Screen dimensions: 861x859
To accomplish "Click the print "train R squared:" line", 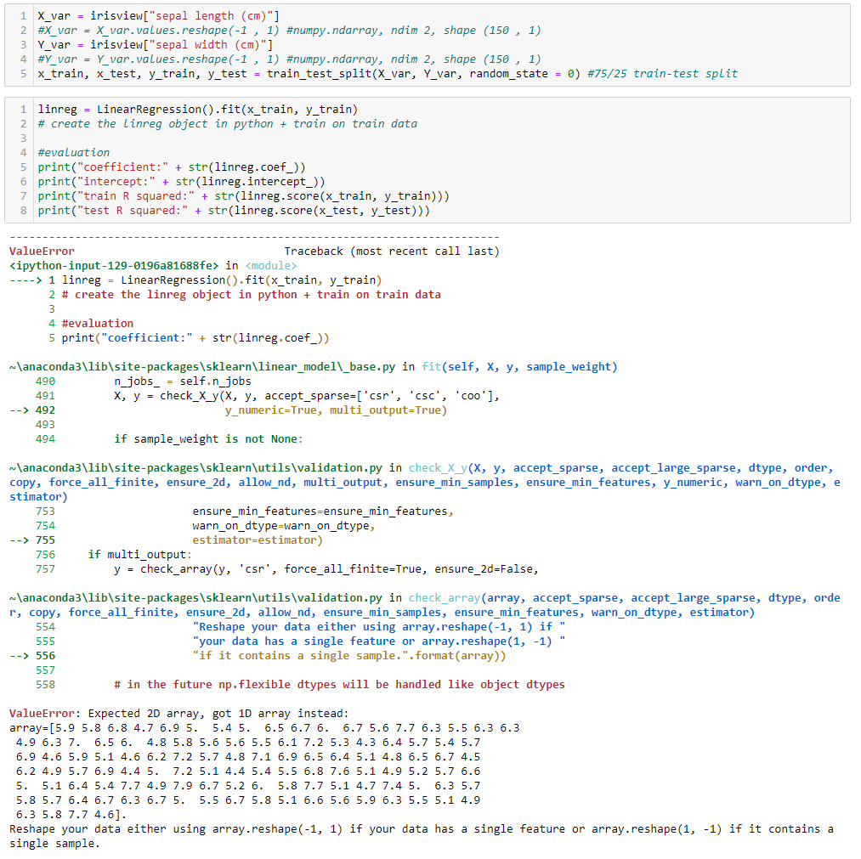I will tap(243, 196).
